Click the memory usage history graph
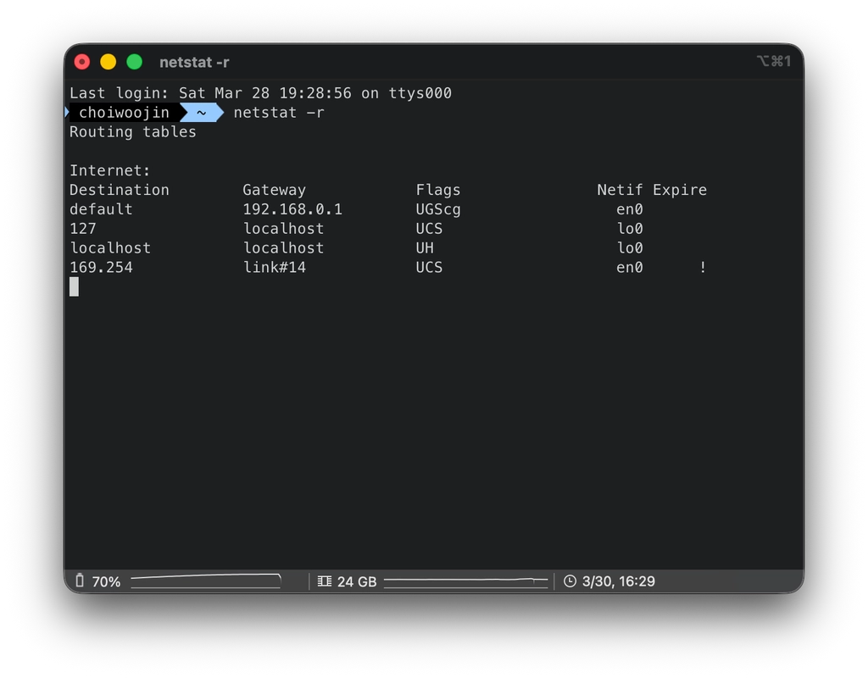868x678 pixels. point(465,581)
